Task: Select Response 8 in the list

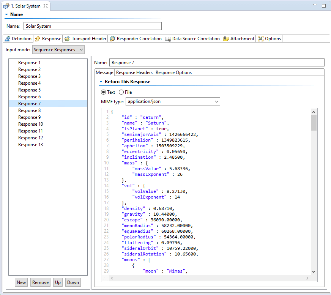Action: (x=48, y=110)
